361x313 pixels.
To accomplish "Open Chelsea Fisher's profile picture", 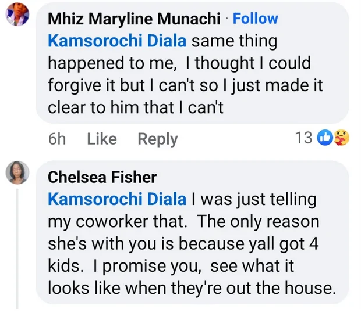I will pos(18,172).
